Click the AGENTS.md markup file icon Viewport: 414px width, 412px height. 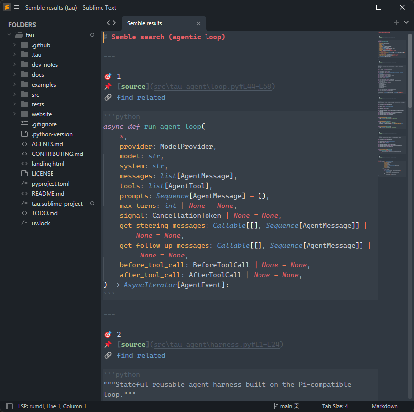coord(25,144)
